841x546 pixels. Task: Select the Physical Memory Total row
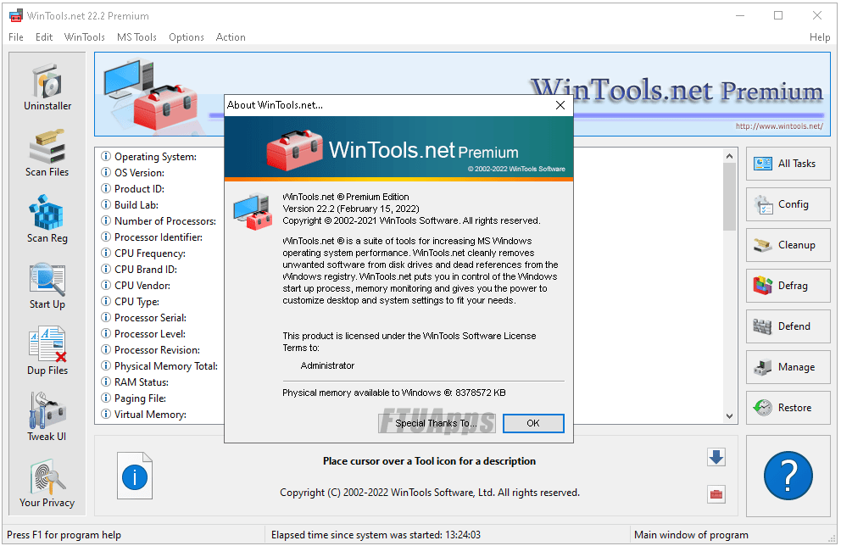coord(160,365)
